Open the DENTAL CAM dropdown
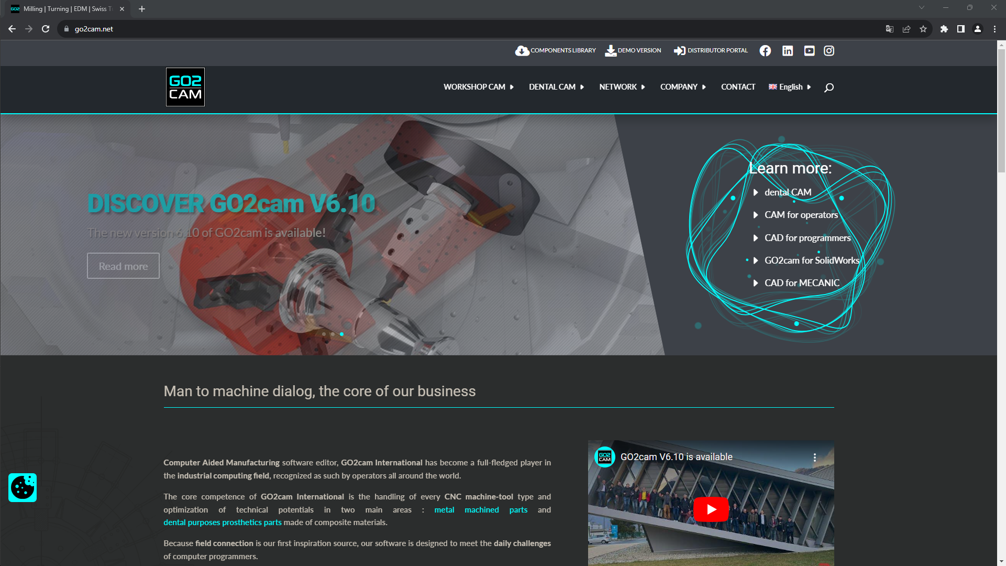The height and width of the screenshot is (566, 1006). tap(552, 87)
